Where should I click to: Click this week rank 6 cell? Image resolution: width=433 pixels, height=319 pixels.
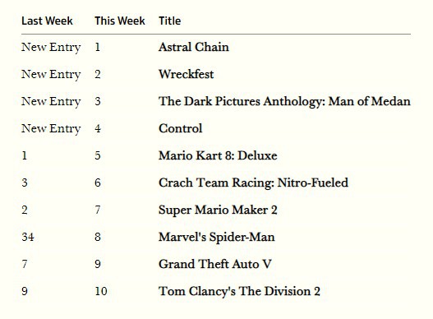(x=98, y=183)
